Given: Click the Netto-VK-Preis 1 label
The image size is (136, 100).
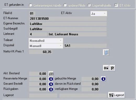Looking at the screenshot, I should (14, 51).
